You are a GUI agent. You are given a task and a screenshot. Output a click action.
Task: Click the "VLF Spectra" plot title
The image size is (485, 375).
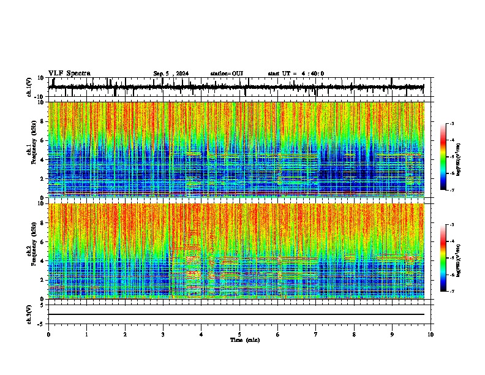(x=69, y=74)
